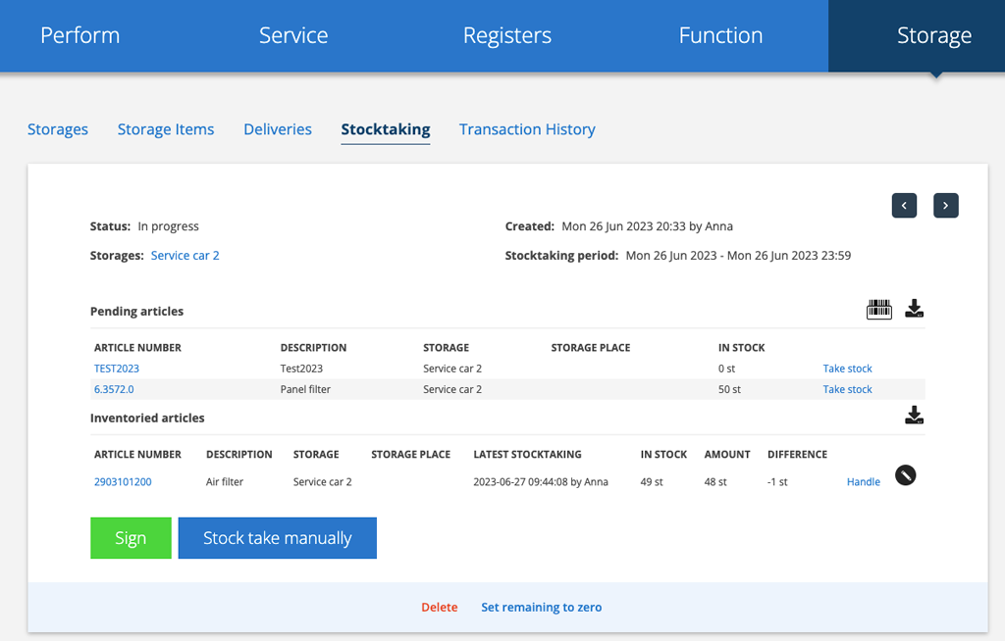Open article 6.3572.0

[x=114, y=389]
